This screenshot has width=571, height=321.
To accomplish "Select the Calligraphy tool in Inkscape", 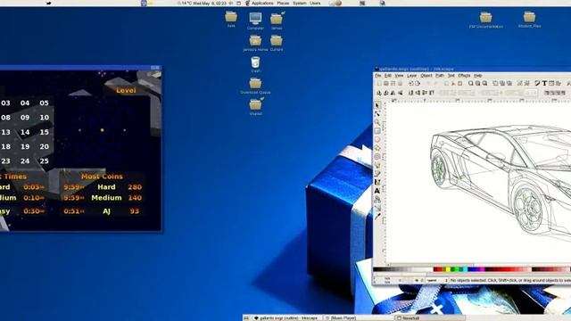I will tap(377, 182).
